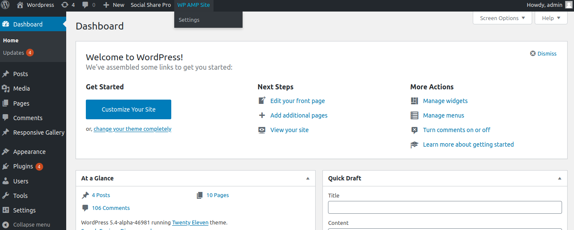This screenshot has height=230, width=574.
Task: Click the Tools wrench icon in sidebar
Action: [x=6, y=196]
